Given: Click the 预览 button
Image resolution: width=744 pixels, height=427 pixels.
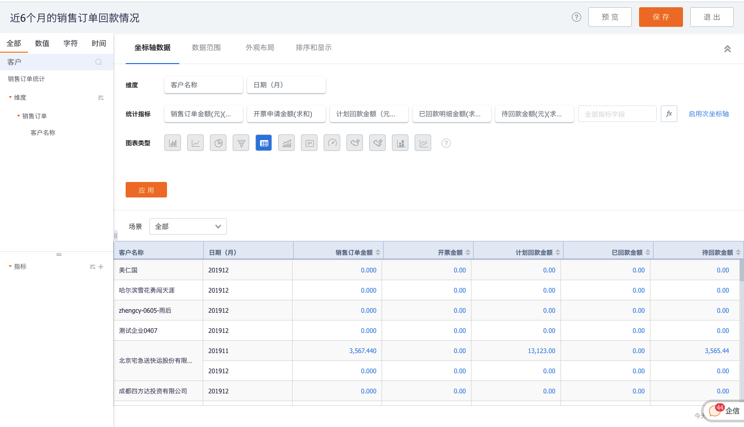Looking at the screenshot, I should 610,17.
